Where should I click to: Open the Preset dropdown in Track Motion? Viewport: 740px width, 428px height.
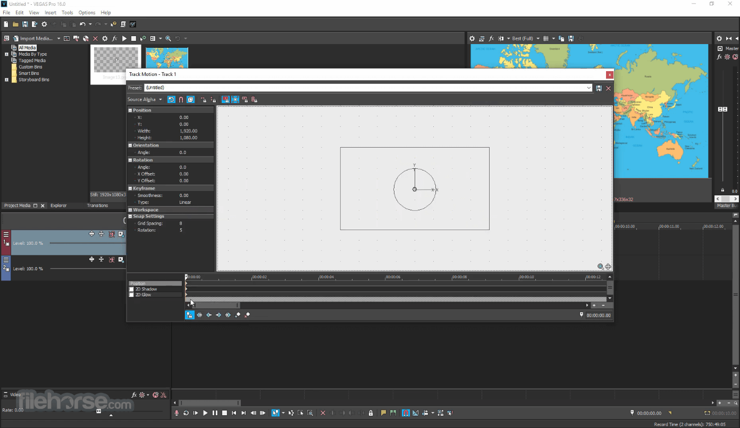[589, 88]
